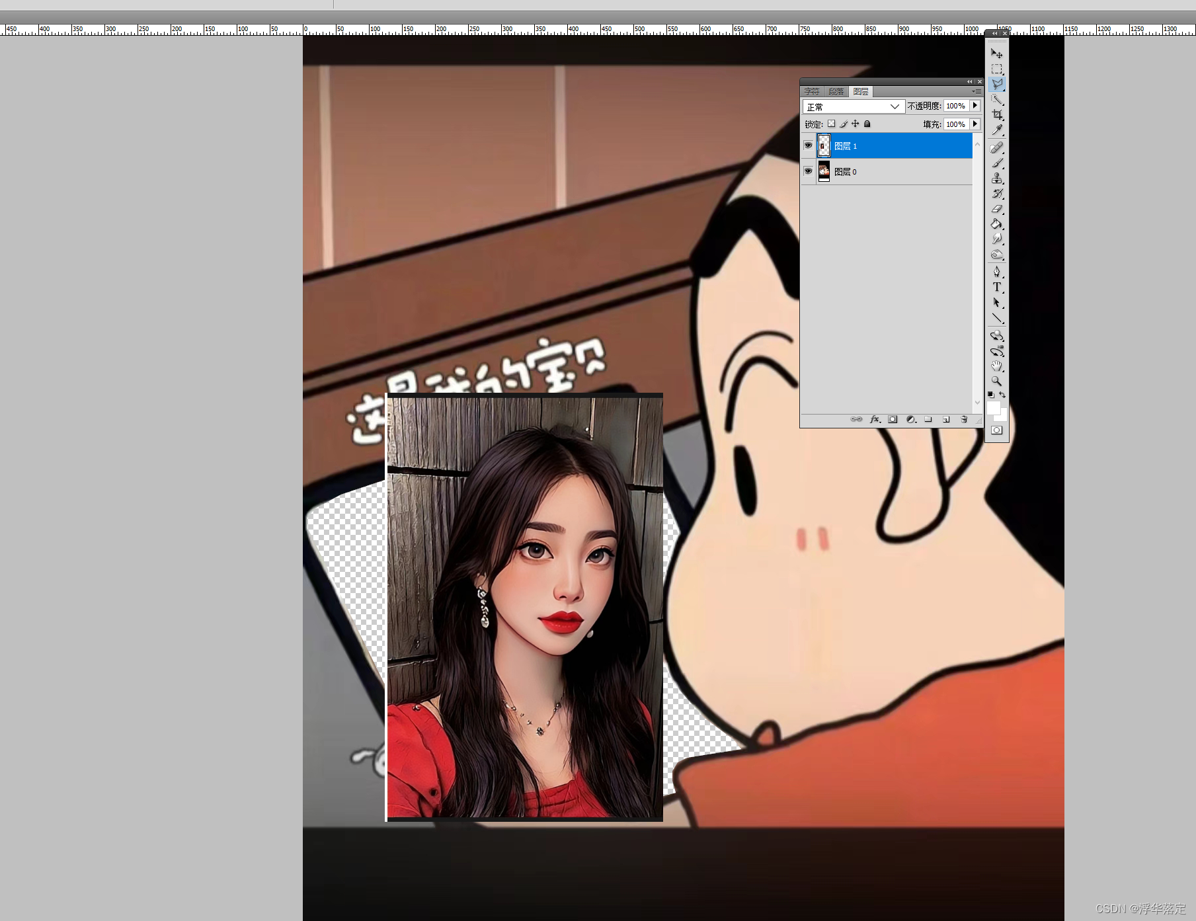Open the foreground color picker

click(x=993, y=408)
